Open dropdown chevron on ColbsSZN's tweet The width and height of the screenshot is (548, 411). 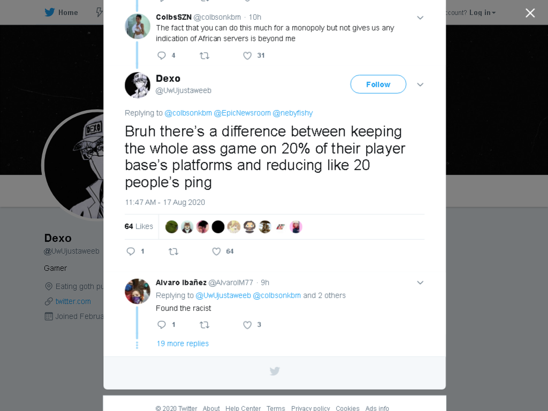point(420,18)
